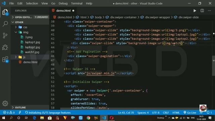Open the Debug view in activity bar

click(x=5, y=47)
